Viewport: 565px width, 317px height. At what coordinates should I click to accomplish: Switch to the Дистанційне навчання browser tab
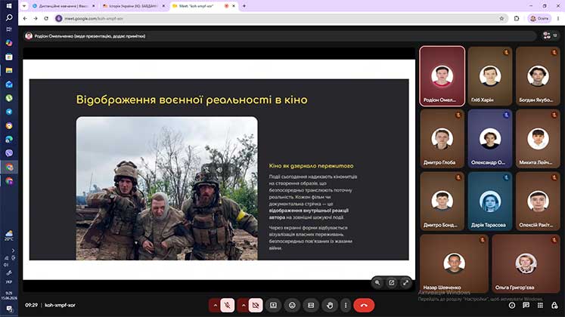pos(64,6)
